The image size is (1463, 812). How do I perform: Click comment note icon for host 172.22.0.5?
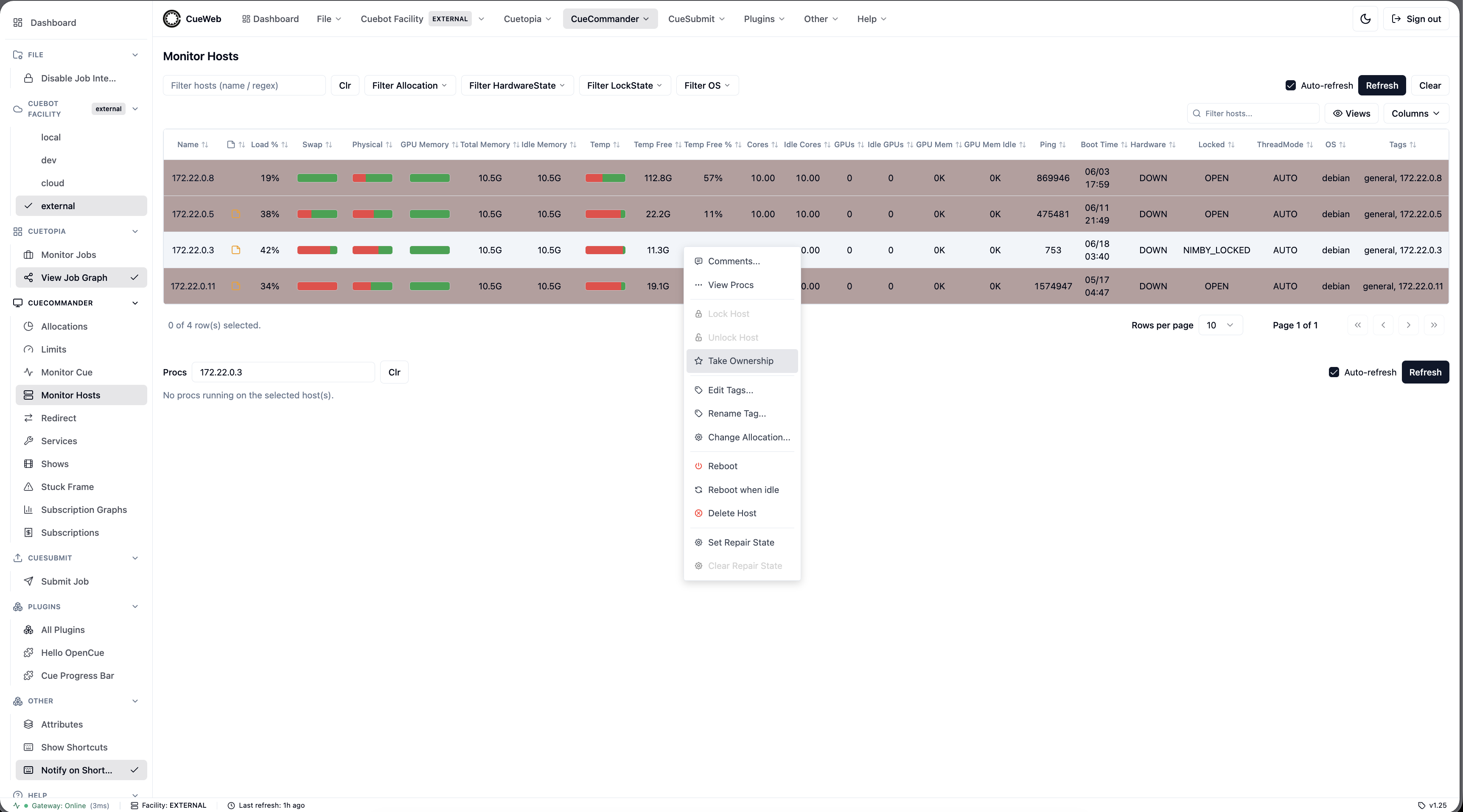[235, 214]
